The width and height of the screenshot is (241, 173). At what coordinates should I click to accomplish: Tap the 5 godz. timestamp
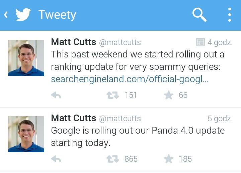tap(220, 119)
